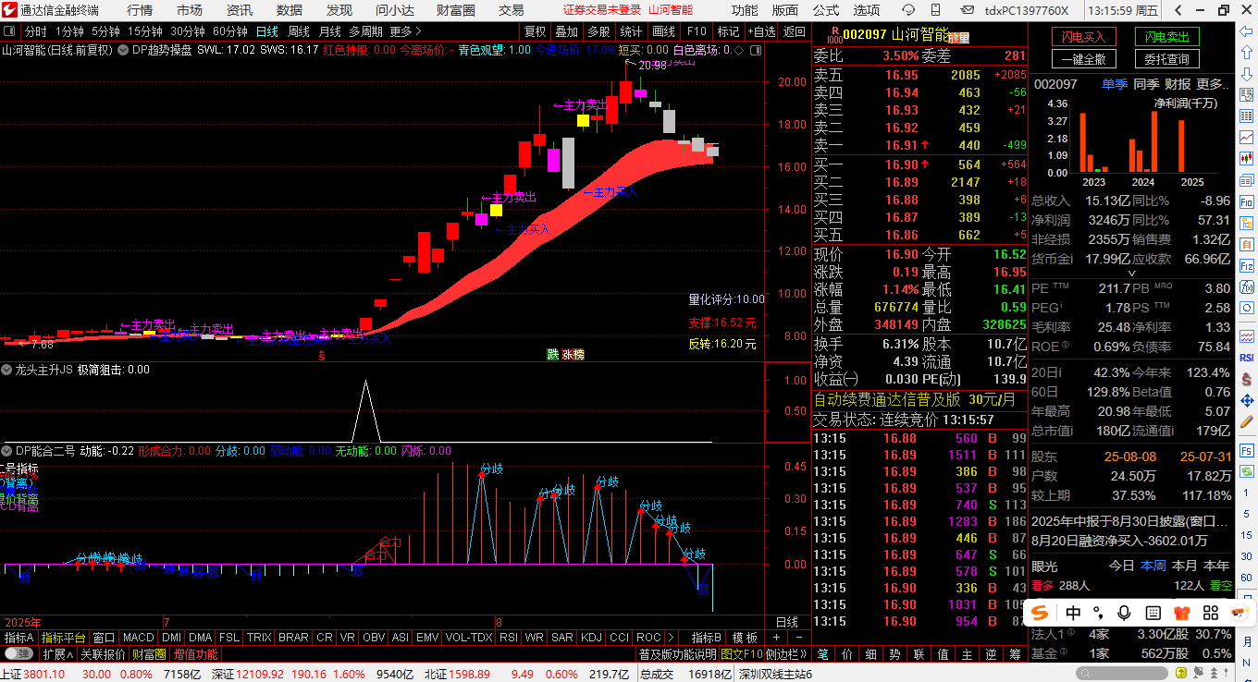
Task: Open the 资讯 menu
Action: coord(240,10)
